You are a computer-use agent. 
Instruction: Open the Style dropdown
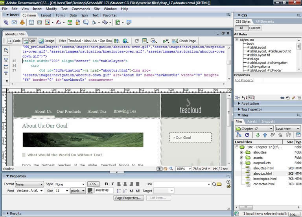click(70, 184)
